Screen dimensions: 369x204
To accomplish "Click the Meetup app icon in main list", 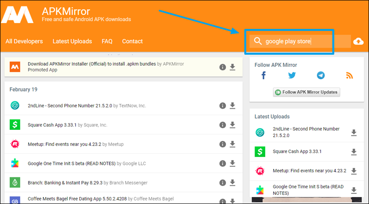I will pos(15,144).
